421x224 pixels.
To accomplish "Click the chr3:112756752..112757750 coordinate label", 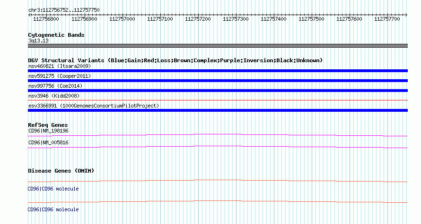I will click(64, 10).
